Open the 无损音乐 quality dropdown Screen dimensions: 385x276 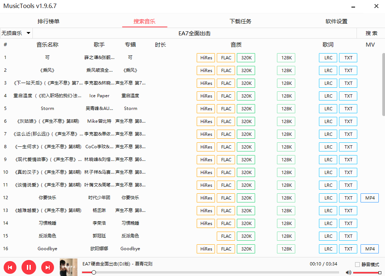tap(16, 33)
